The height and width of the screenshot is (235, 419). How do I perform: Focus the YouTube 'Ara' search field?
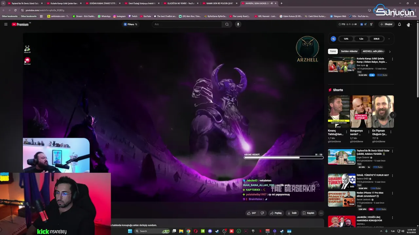187,24
